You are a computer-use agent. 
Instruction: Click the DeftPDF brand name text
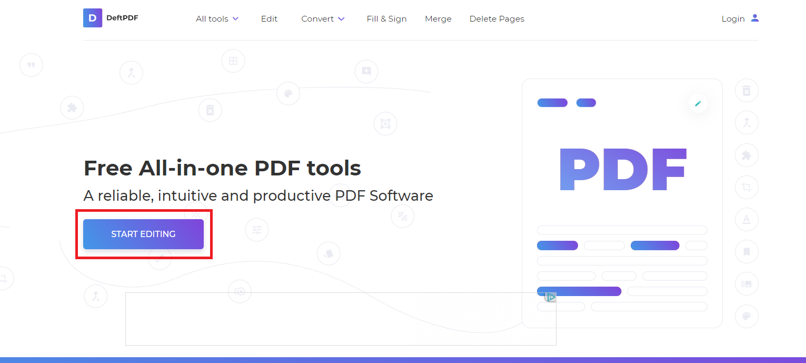click(x=122, y=18)
